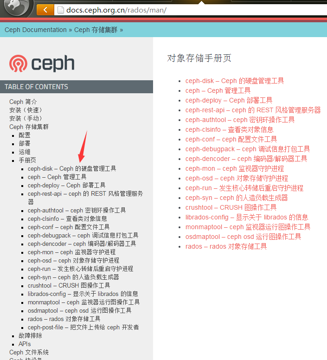Open Ceph 存储集群 breadcrumb link
Image resolution: width=327 pixels, height=360 pixels.
coord(96,30)
